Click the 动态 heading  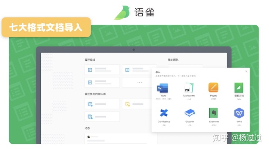tap(87, 128)
